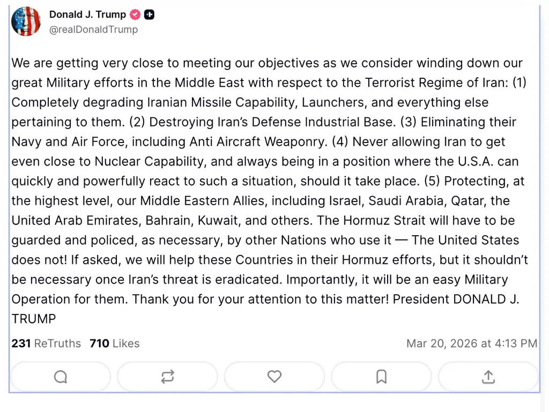Click the black plus badge beside name
Screen dimensions: 549x412
[150, 15]
